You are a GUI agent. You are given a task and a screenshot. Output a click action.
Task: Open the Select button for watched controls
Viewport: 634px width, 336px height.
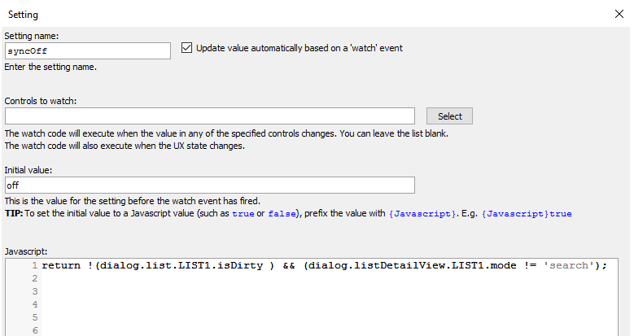449,116
